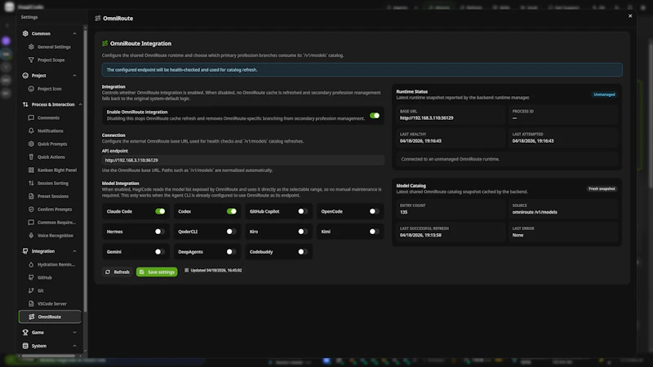Image resolution: width=653 pixels, height=367 pixels.
Task: Select the Project Scope filter icon
Action: [31, 60]
